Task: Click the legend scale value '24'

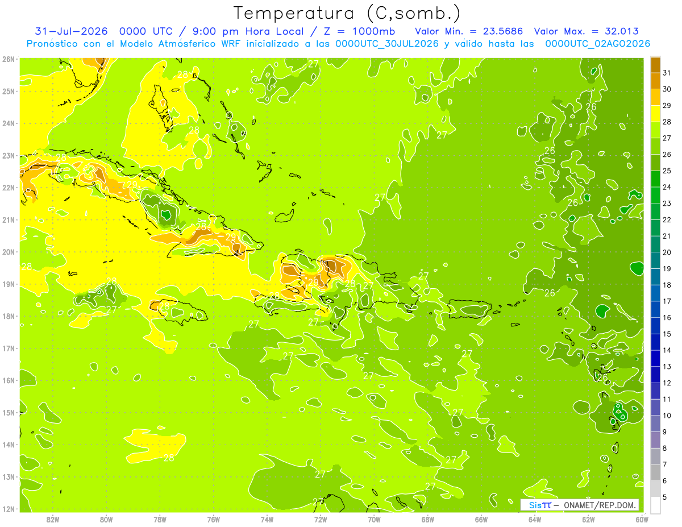Action: pos(667,187)
